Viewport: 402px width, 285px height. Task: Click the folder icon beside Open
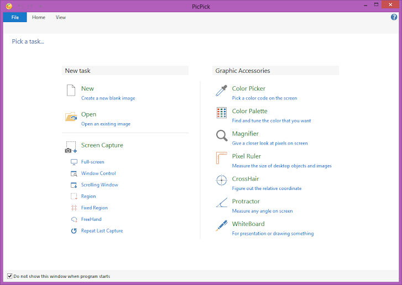[x=71, y=117]
